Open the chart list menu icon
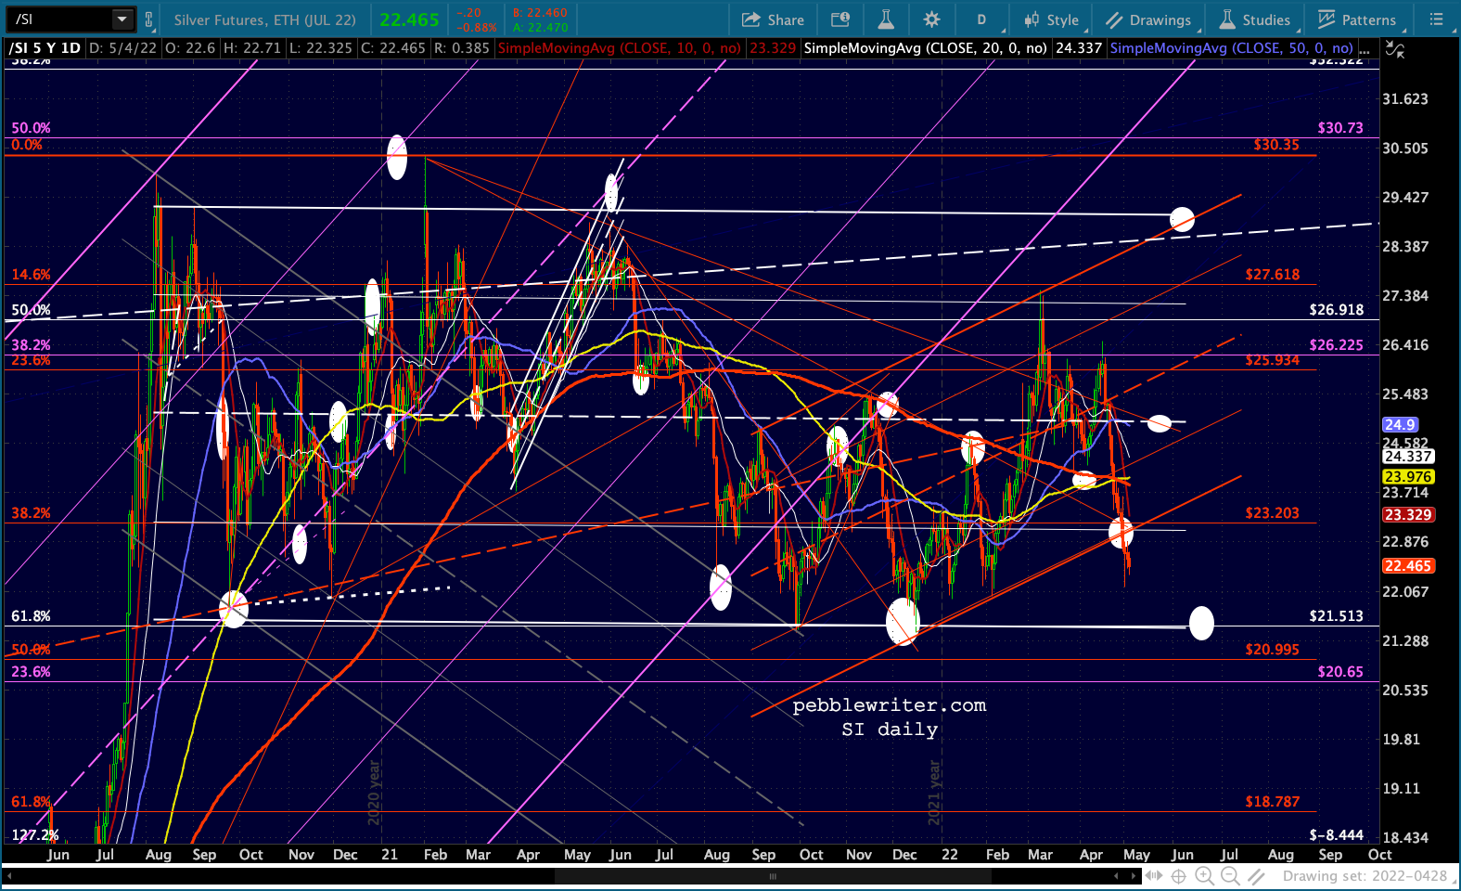Screen dimensions: 1461x891 [x=1437, y=19]
